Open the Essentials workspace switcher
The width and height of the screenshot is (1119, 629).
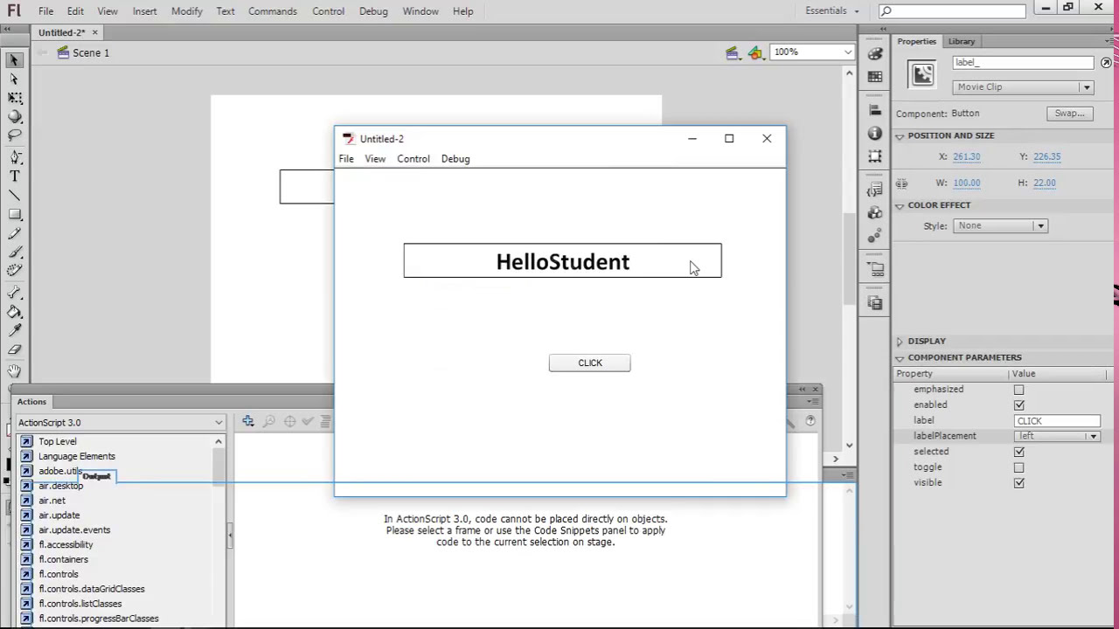tap(832, 10)
